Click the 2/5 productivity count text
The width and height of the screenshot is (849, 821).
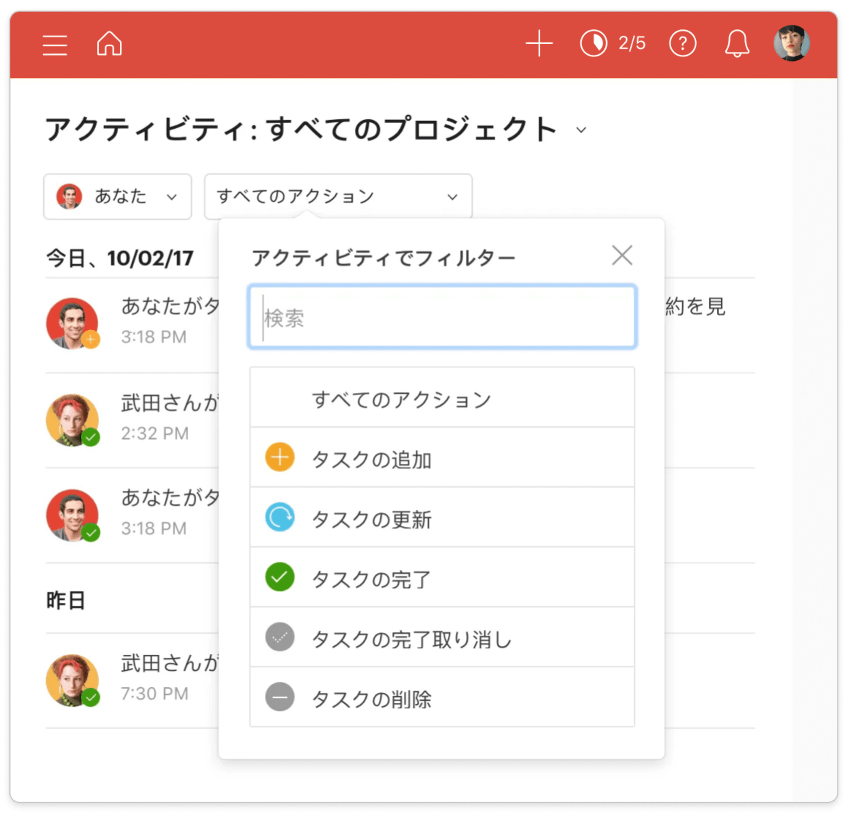pos(632,43)
